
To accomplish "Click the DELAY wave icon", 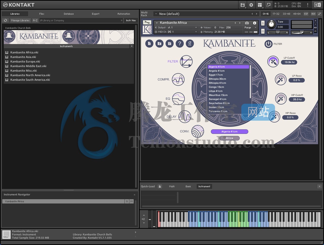I will click(x=185, y=117).
